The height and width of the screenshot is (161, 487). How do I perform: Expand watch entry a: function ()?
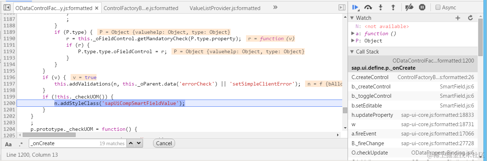click(353, 33)
